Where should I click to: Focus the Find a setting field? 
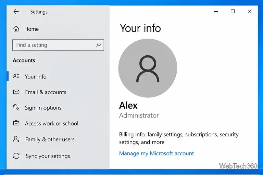(58, 45)
